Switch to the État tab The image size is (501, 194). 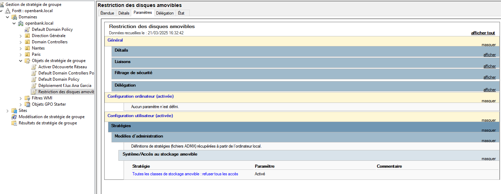tap(181, 13)
